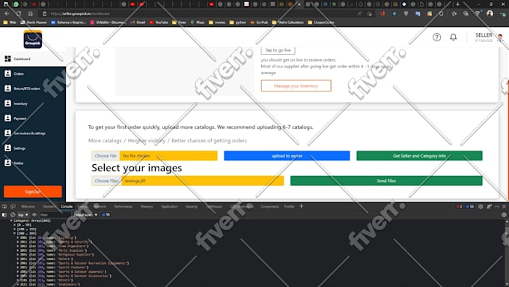Toggle DevTools device emulation icon
Image resolution: width=509 pixels, height=287 pixels.
click(x=13, y=206)
